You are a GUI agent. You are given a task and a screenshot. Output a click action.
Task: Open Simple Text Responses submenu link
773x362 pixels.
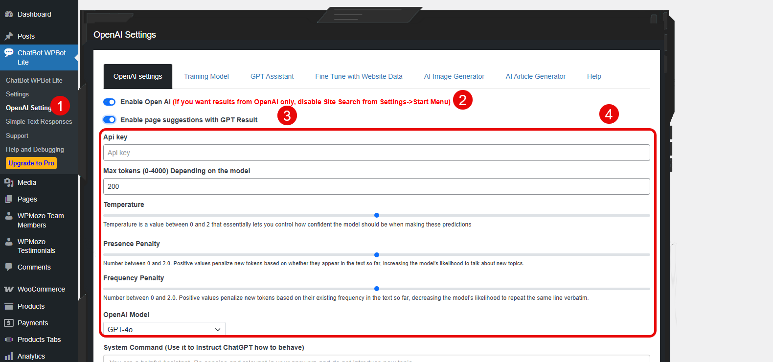pyautogui.click(x=39, y=121)
